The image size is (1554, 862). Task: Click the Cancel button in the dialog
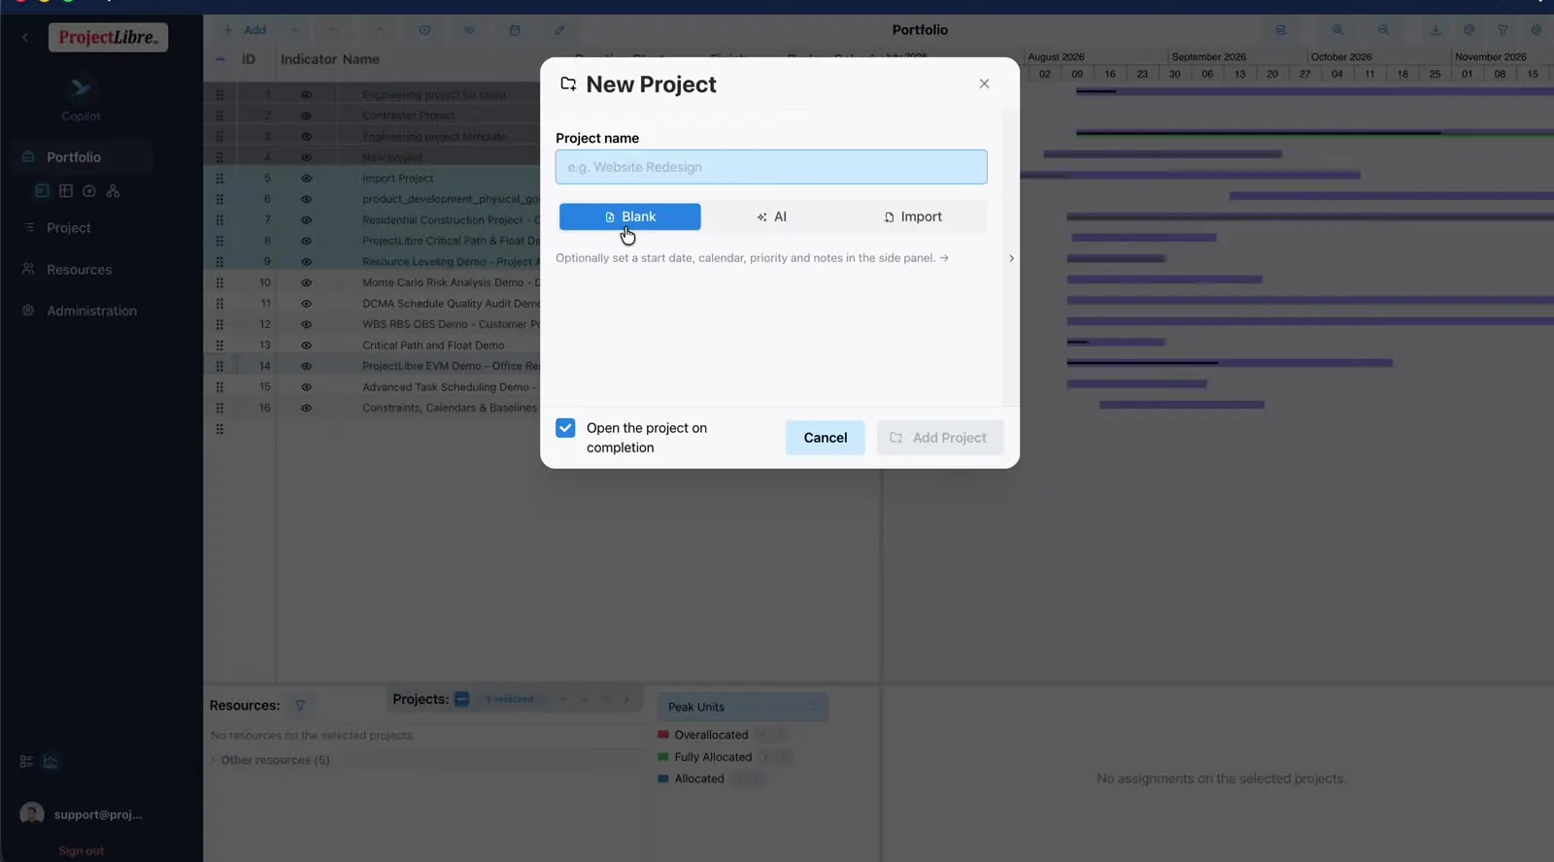[x=826, y=438]
